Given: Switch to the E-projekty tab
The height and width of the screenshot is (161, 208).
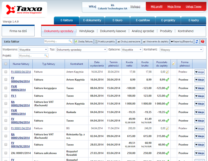Looking at the screenshot, I should [168, 20].
